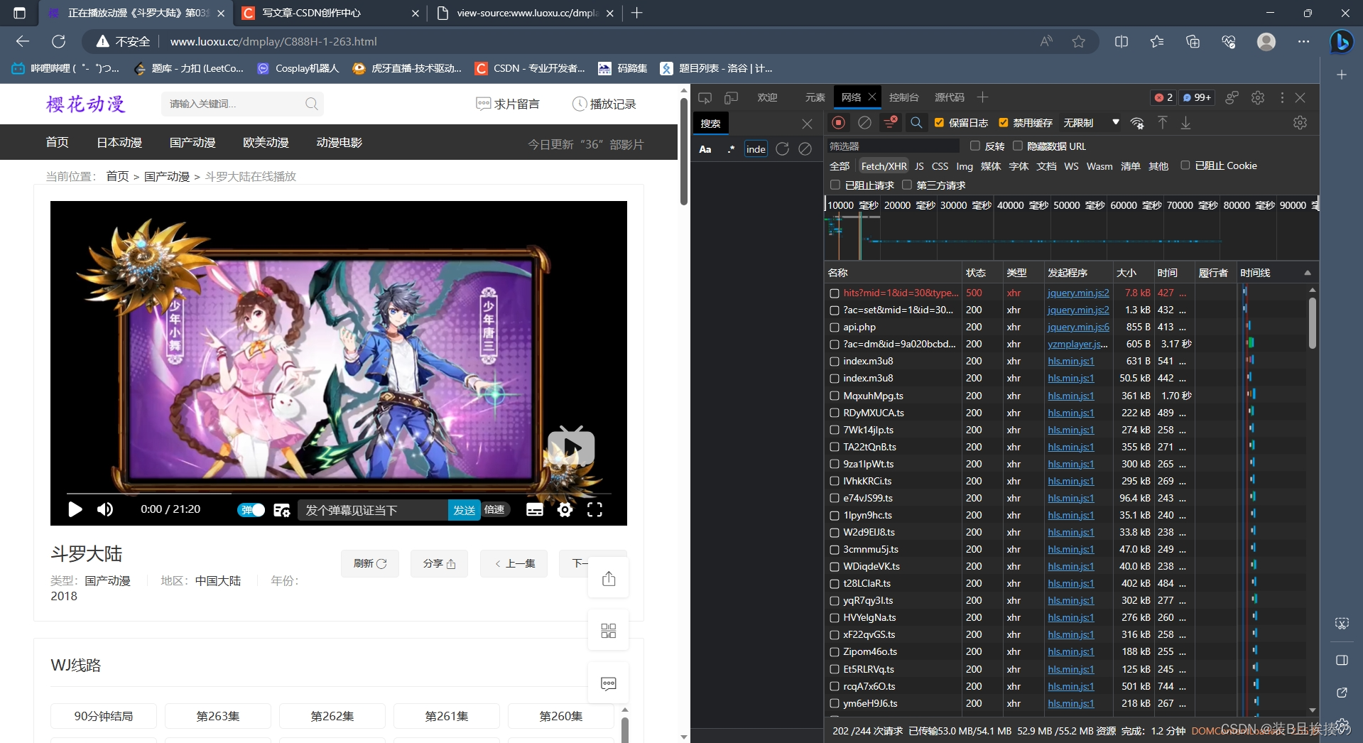This screenshot has height=743, width=1363.
Task: Select the MqxuhMpg.ts request row
Action: click(x=1065, y=396)
